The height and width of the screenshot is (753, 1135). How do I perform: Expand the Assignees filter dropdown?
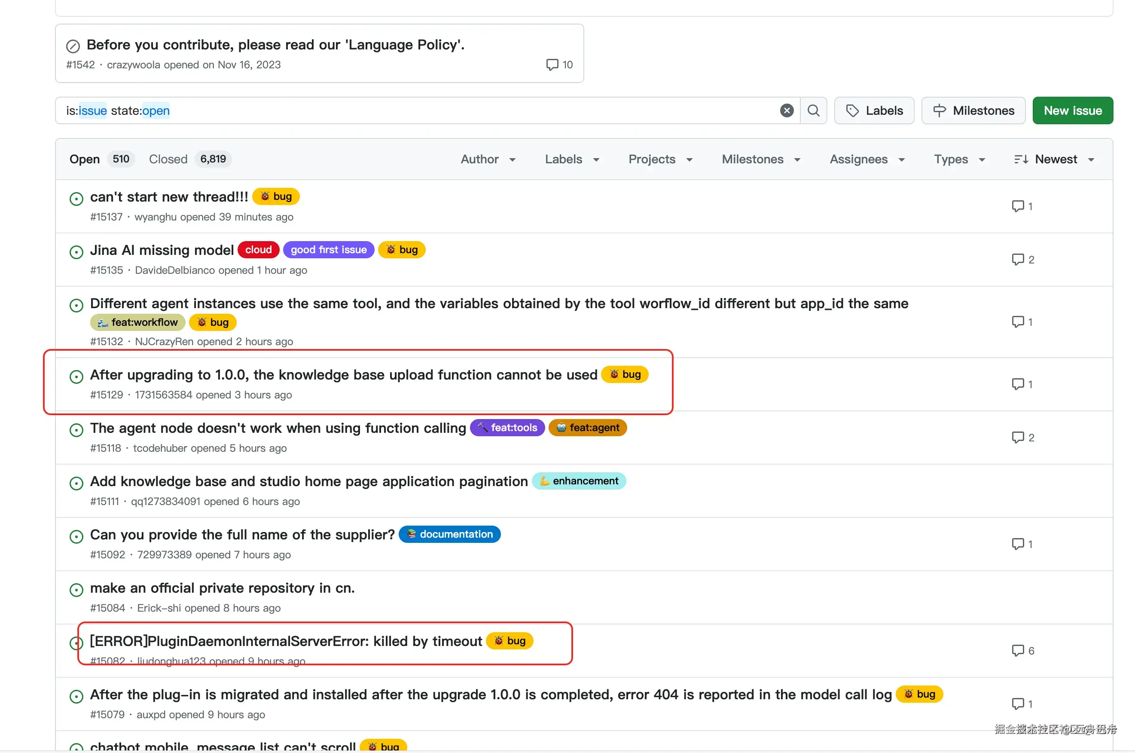coord(867,159)
